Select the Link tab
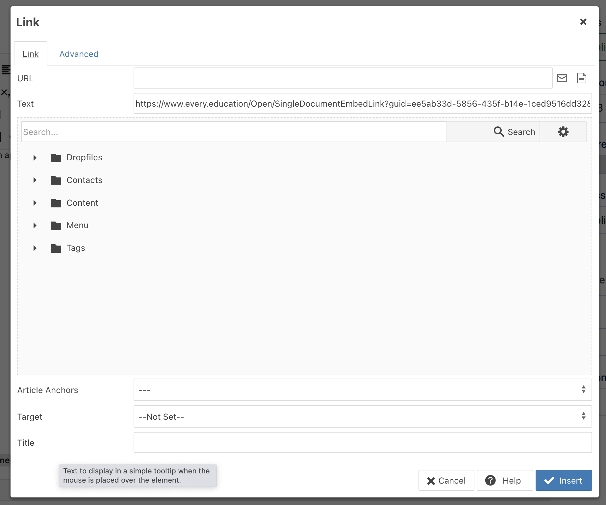The height and width of the screenshot is (505, 606). pyautogui.click(x=31, y=54)
